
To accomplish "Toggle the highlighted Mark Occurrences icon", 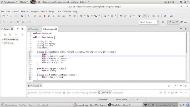I will (144, 16).
